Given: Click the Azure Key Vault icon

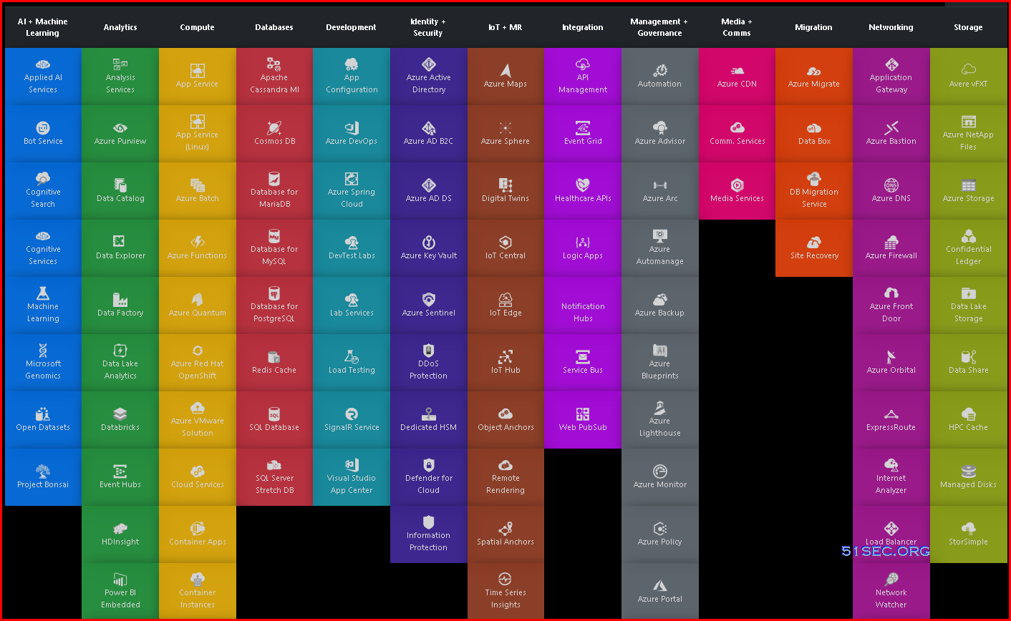Looking at the screenshot, I should [429, 243].
